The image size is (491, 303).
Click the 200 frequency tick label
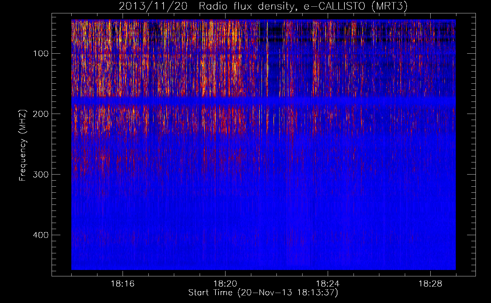coord(40,114)
